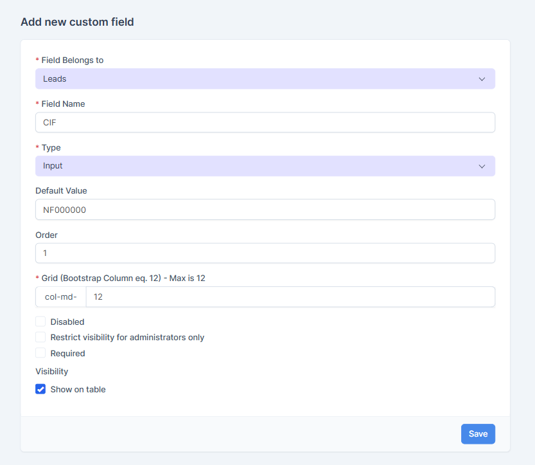Click the Order label text
This screenshot has width=535, height=465.
(x=46, y=235)
